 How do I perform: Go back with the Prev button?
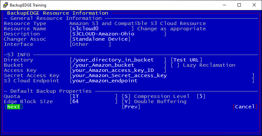tap(131, 107)
